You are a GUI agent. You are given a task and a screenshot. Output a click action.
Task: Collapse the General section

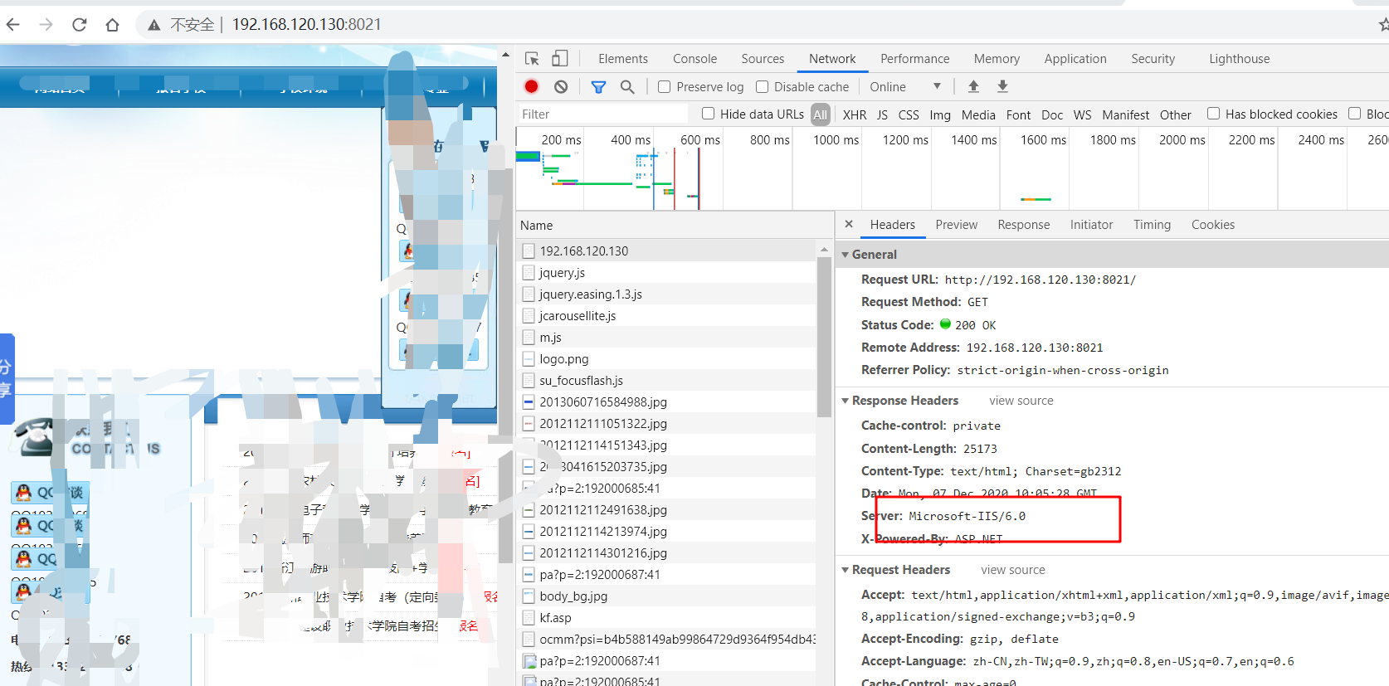tap(846, 255)
